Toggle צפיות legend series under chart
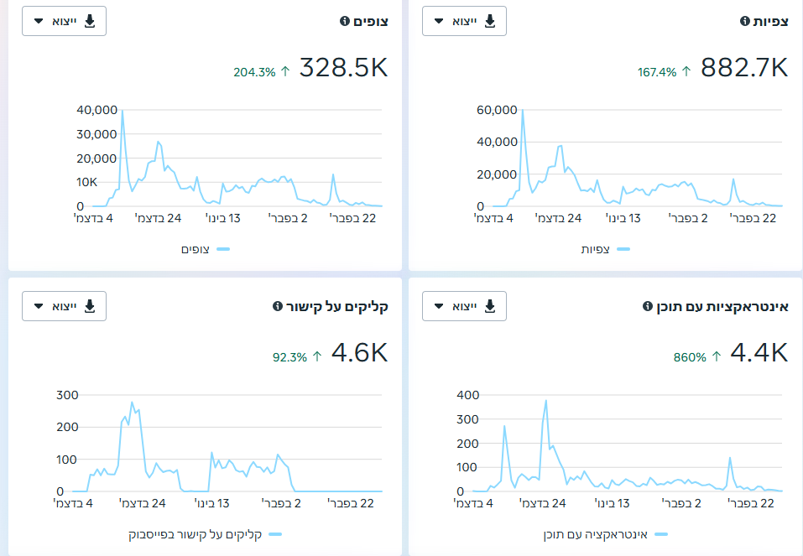 (605, 249)
